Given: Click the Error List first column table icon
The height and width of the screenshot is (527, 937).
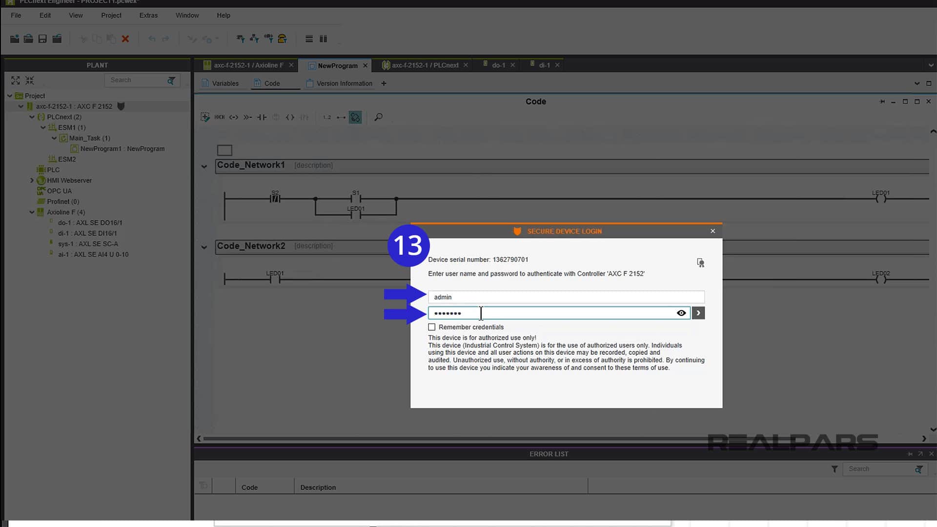Looking at the screenshot, I should click(204, 486).
